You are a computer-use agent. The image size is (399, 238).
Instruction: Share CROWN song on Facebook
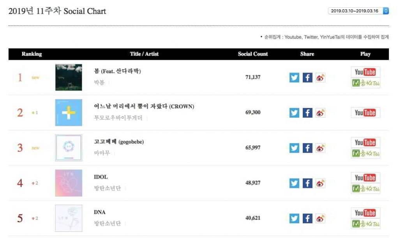tap(308, 113)
